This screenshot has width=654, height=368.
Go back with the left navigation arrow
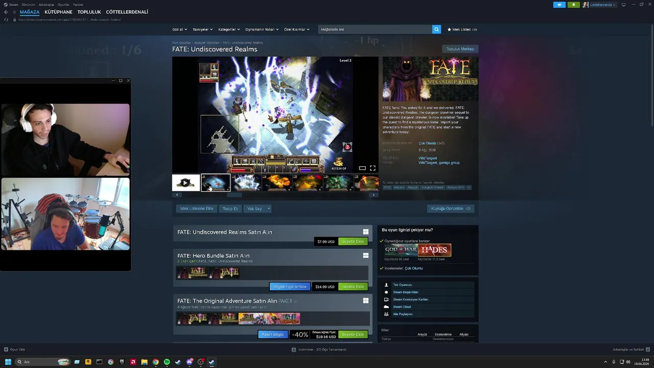(6, 12)
